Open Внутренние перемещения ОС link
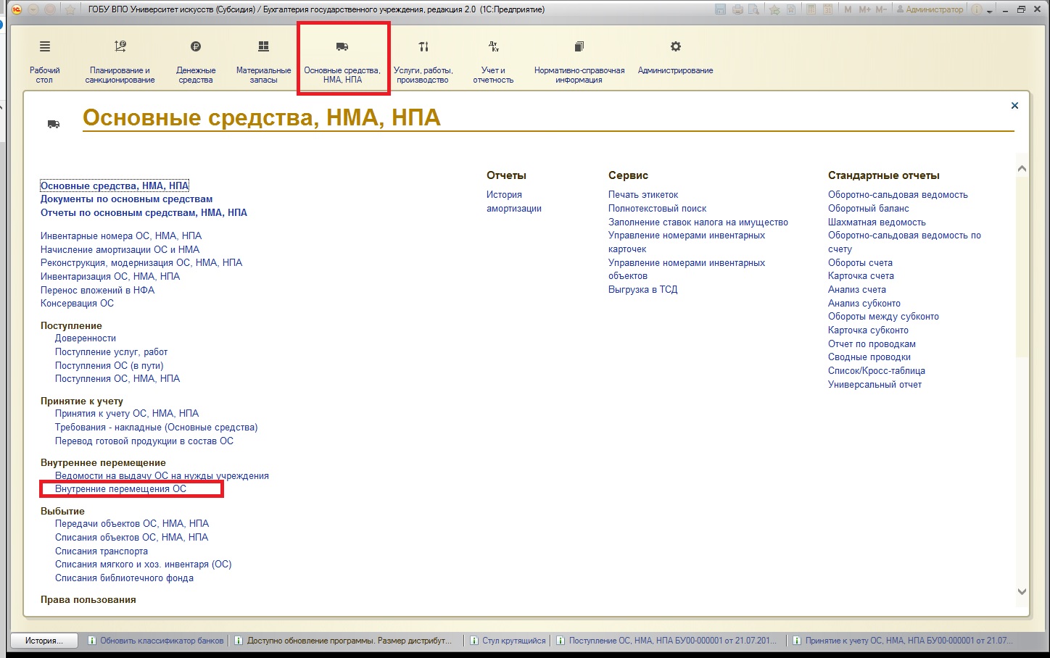Image resolution: width=1050 pixels, height=658 pixels. pos(120,489)
